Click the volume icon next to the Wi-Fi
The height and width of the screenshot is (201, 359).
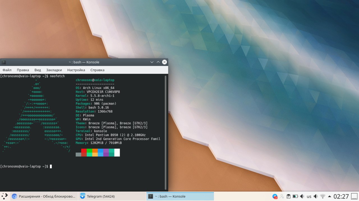[316, 196]
